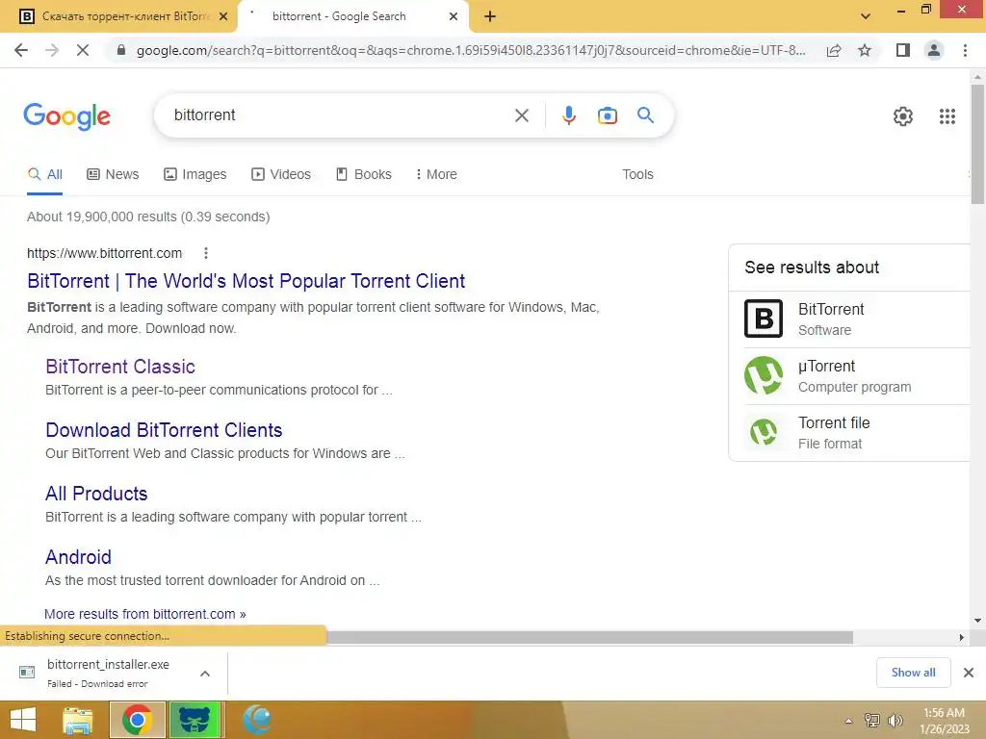
Task: Click into the bittorrent search field
Action: point(340,115)
